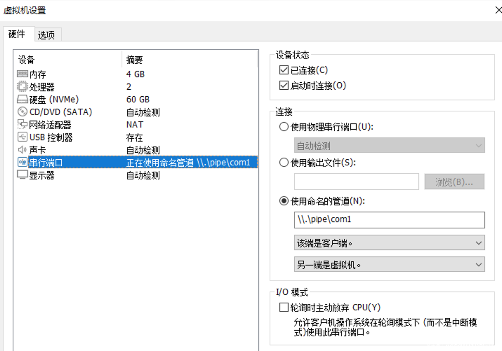Switch to the 选项 tab
The image size is (502, 351).
click(46, 35)
